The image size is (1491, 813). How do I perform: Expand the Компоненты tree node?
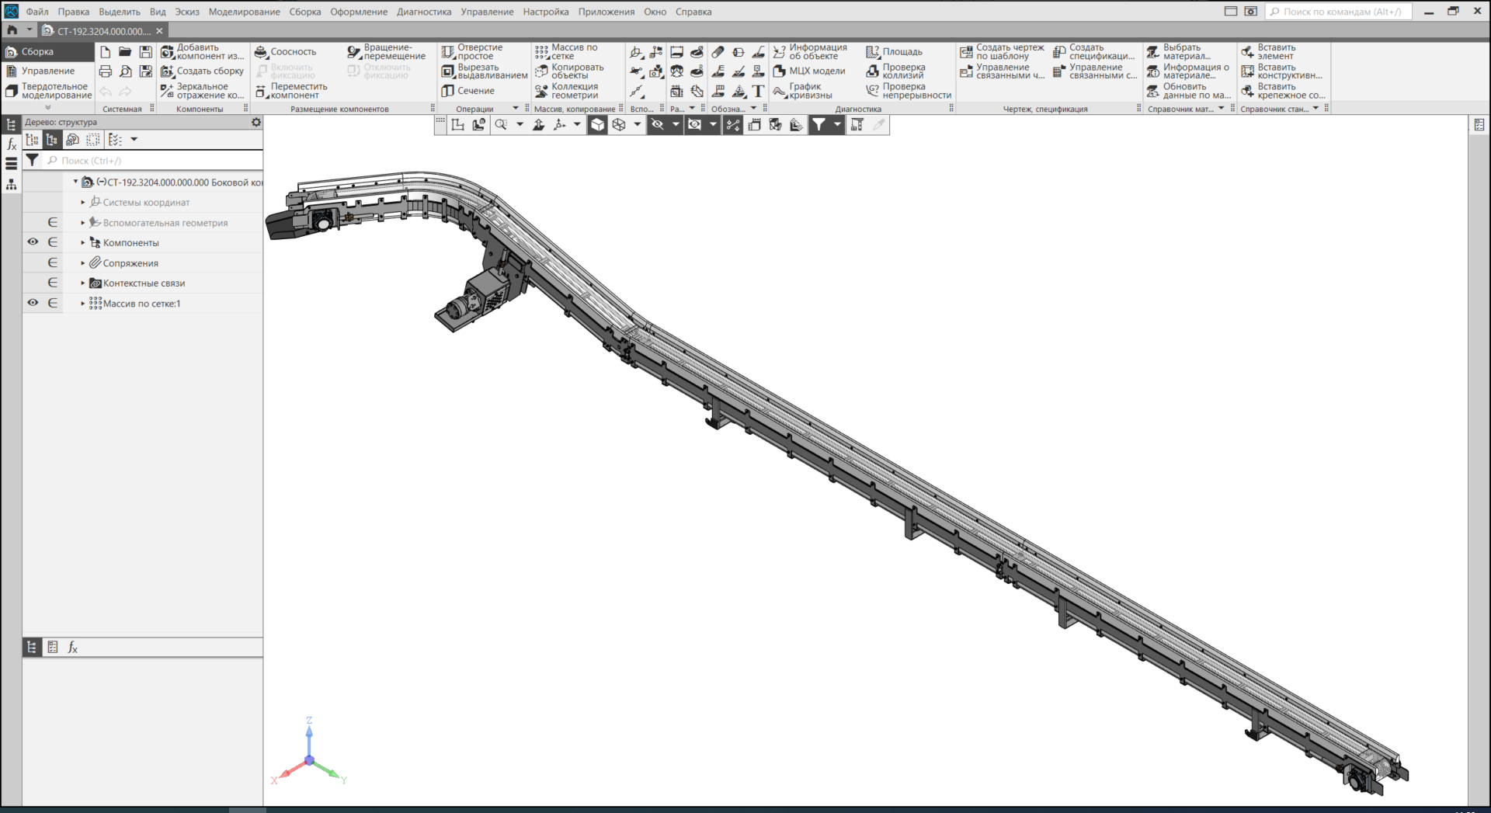click(x=83, y=243)
